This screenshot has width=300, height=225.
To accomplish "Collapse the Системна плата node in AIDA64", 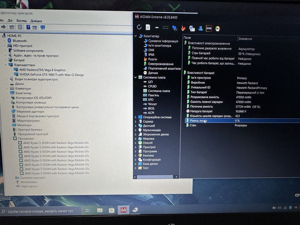I will [x=135, y=77].
